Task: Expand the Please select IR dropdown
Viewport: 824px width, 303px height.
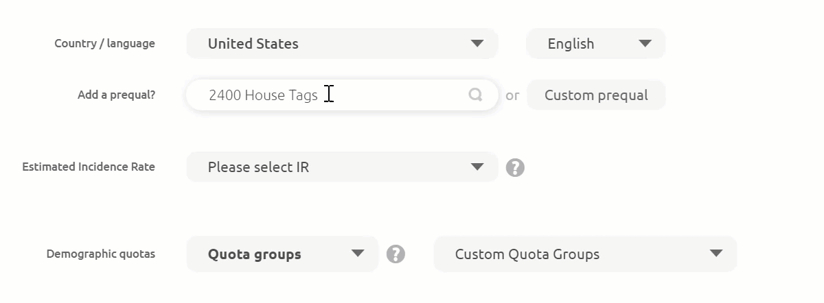Action: click(342, 167)
